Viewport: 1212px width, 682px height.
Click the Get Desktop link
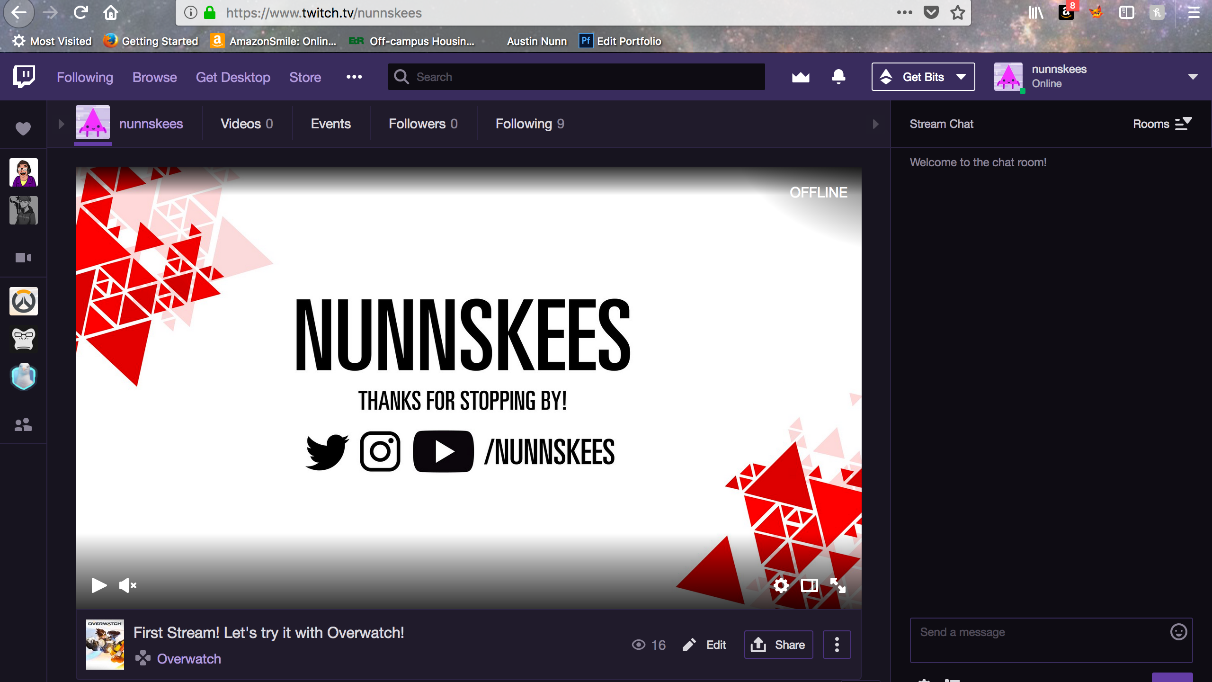[x=233, y=77]
